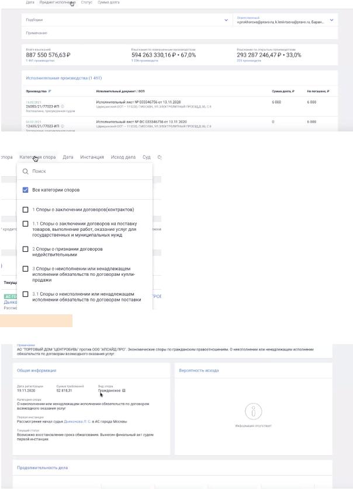
Task: Open the Продолжительность дела section header
Action: click(42, 468)
